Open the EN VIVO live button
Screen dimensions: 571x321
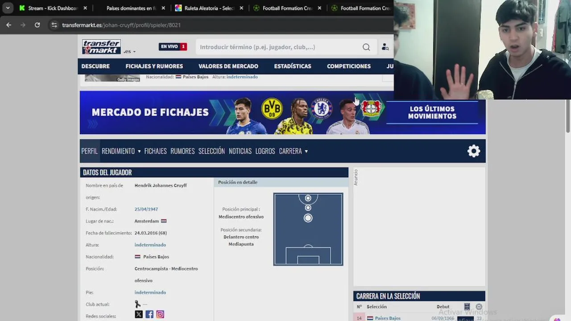(x=173, y=46)
